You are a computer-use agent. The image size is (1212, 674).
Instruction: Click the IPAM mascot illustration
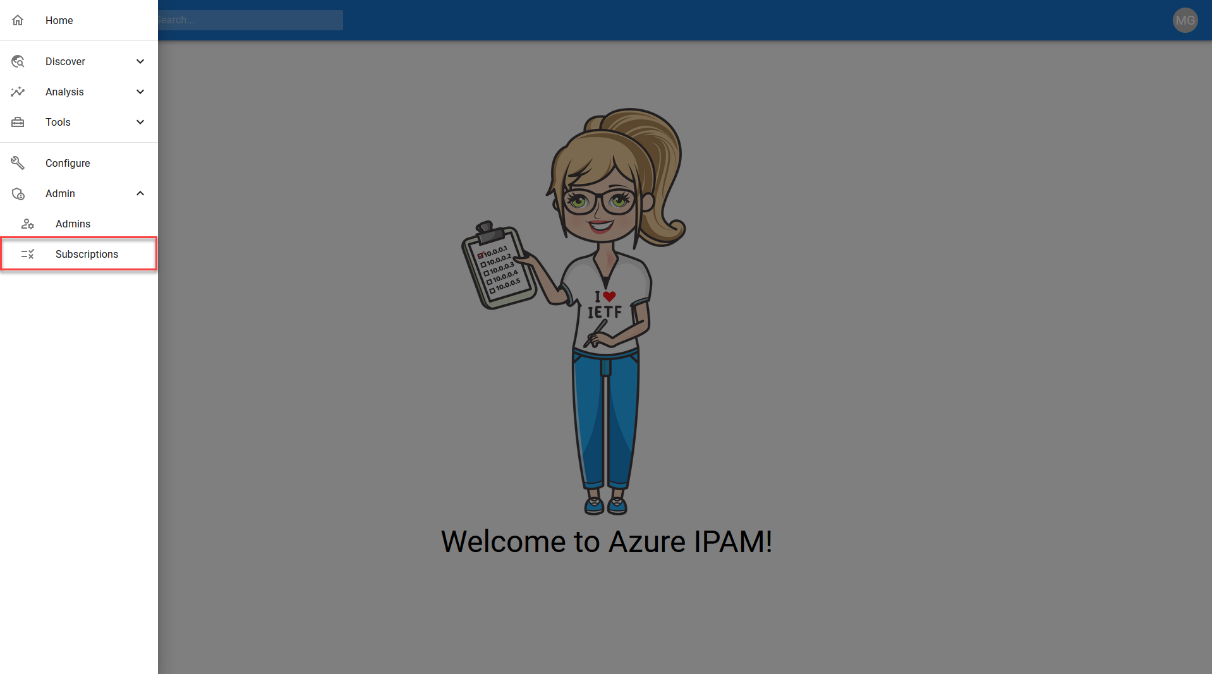pyautogui.click(x=573, y=311)
